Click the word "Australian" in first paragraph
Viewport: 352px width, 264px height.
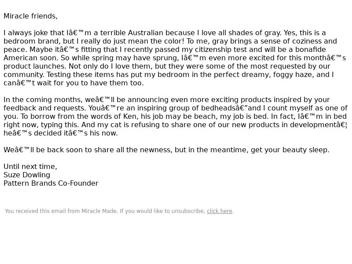tap(146, 33)
